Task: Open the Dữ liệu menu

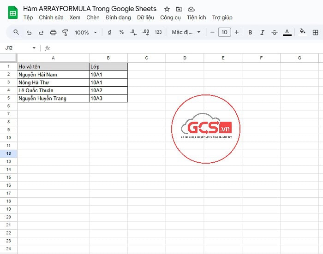Action: 145,18
